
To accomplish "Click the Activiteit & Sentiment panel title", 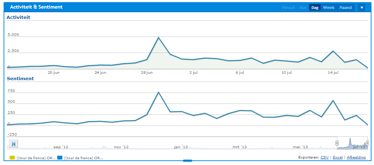I will (x=36, y=7).
